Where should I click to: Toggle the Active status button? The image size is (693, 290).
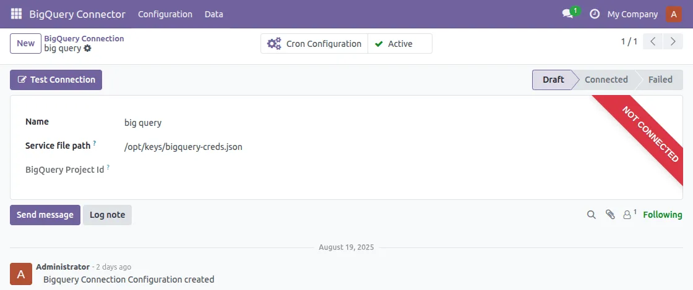point(400,44)
